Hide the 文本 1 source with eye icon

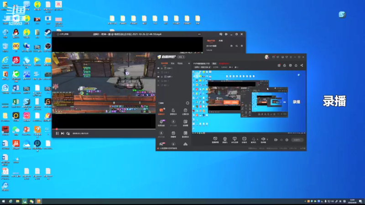click(158, 68)
